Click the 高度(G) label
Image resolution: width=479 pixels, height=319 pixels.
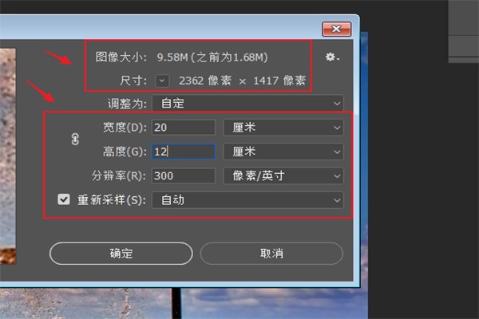point(125,152)
